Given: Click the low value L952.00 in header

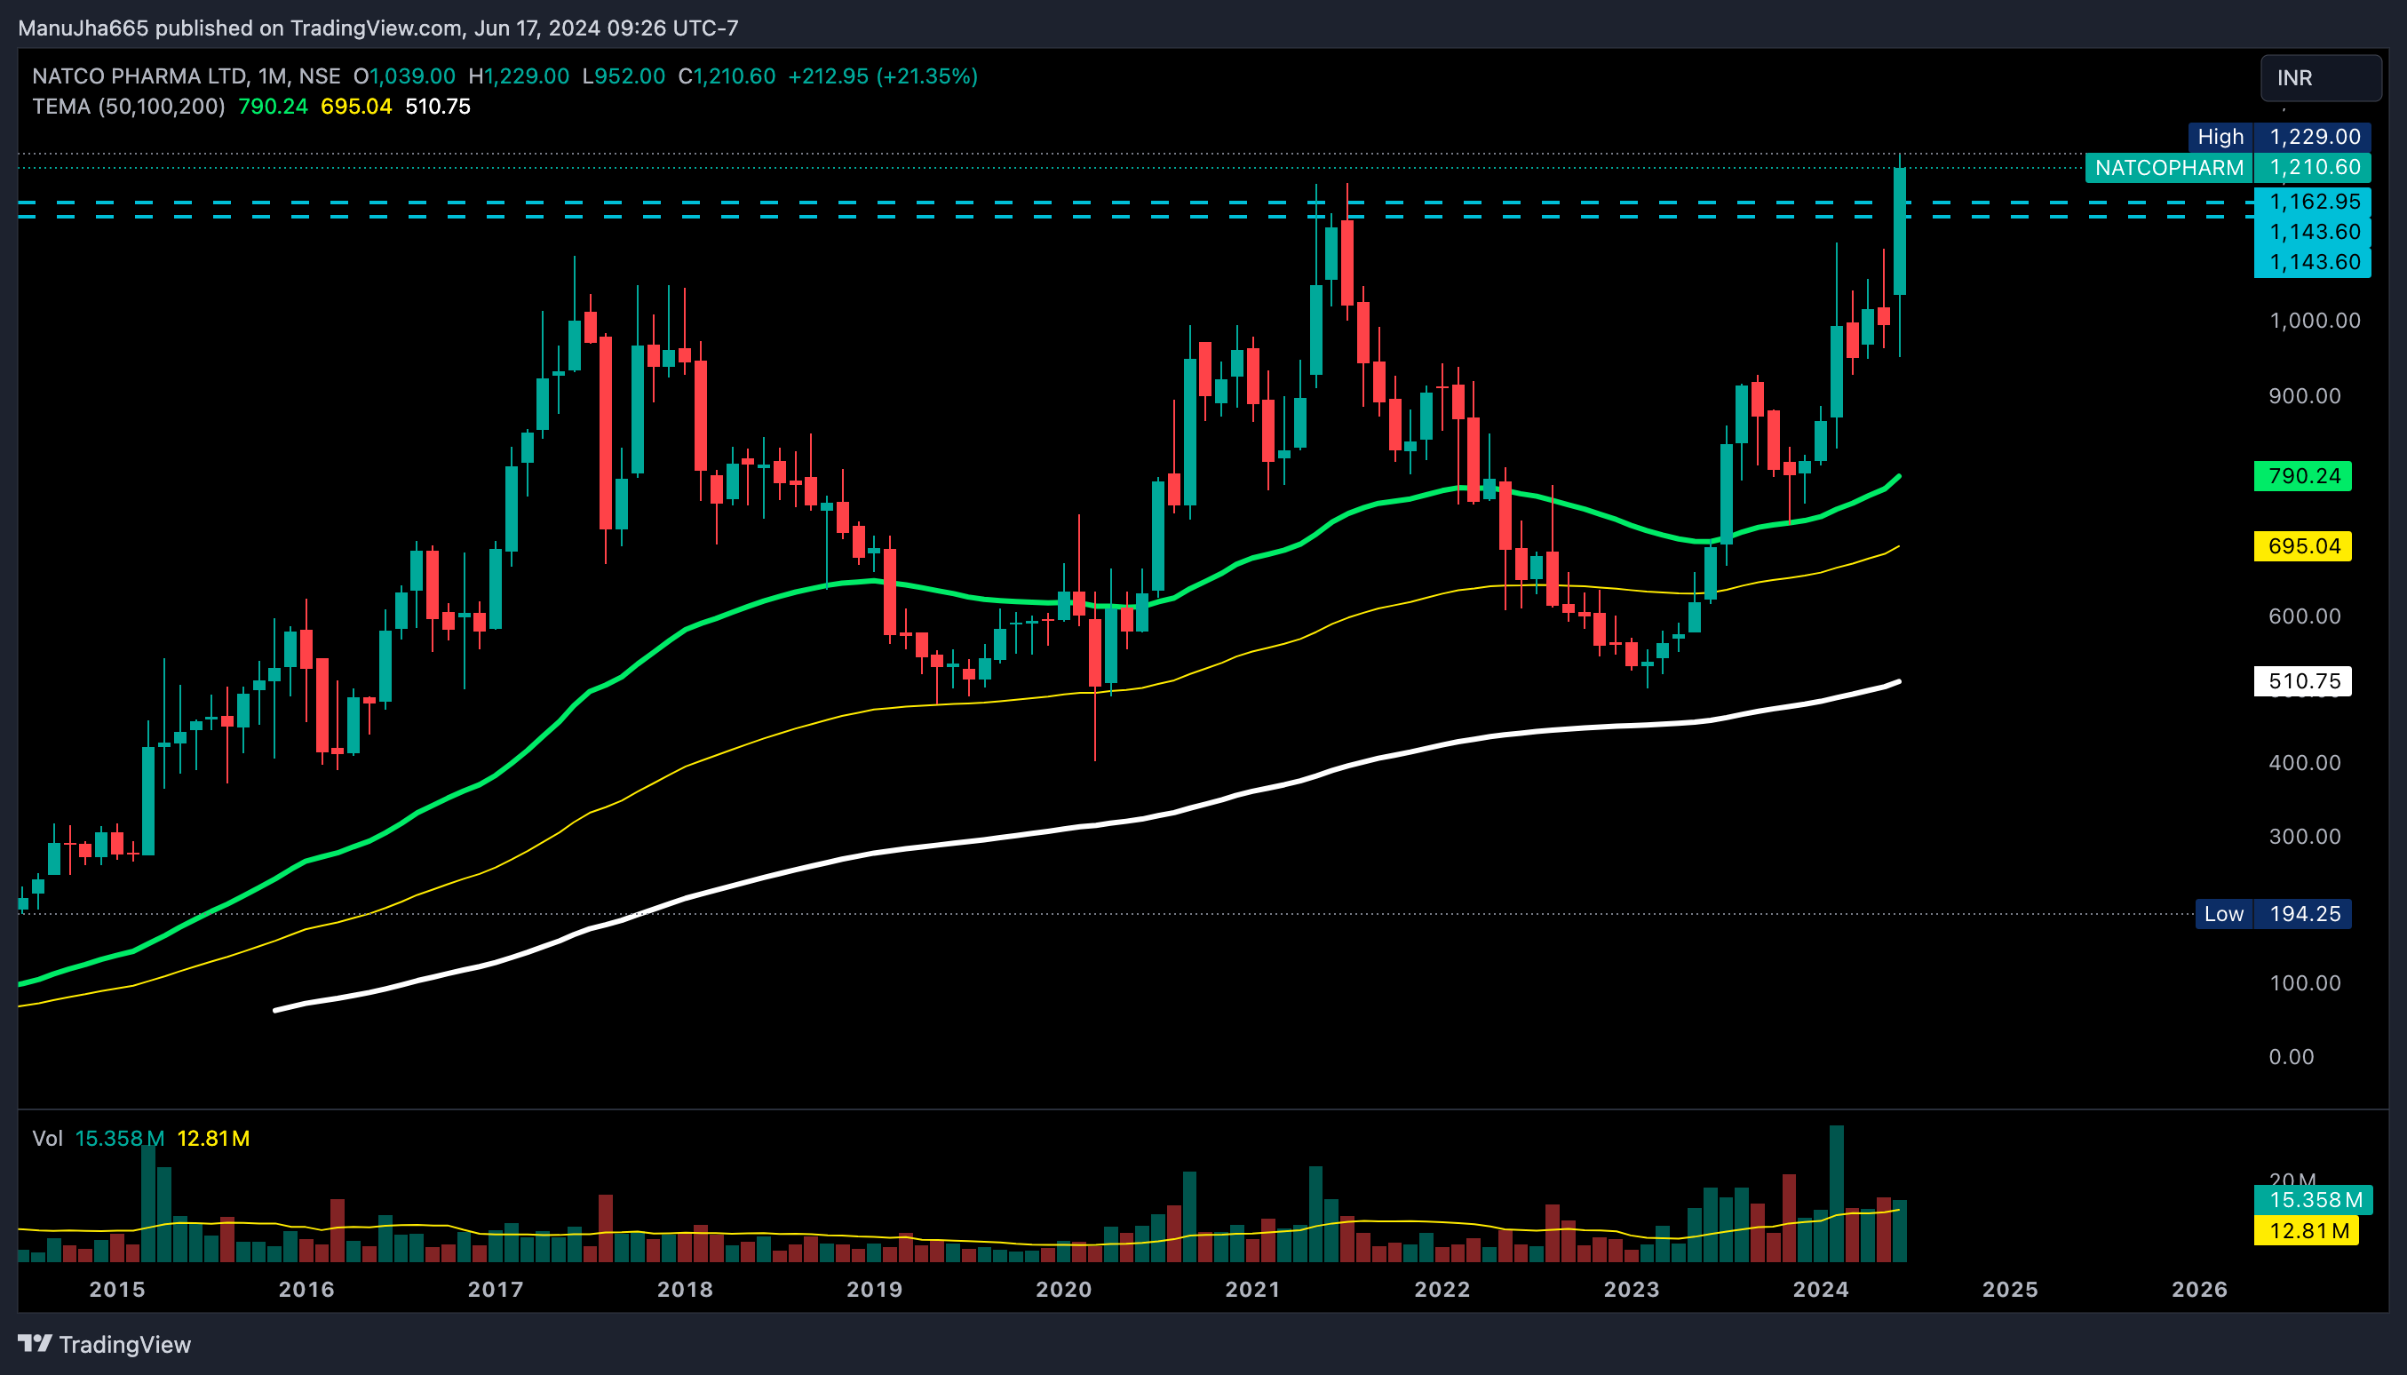Looking at the screenshot, I should click(624, 76).
